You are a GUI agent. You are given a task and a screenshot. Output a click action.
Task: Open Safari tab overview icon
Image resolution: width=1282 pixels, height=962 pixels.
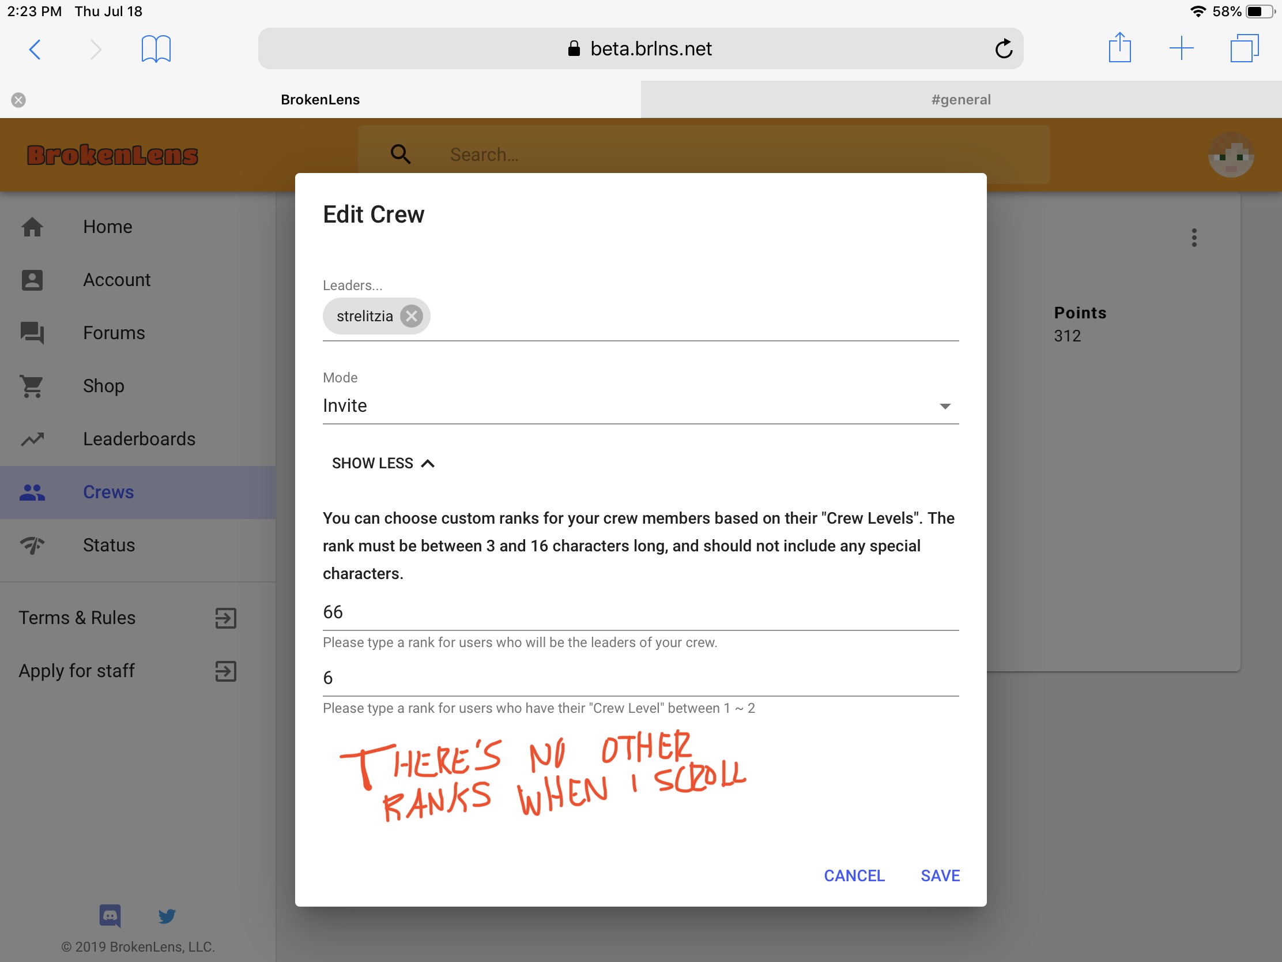tap(1244, 48)
